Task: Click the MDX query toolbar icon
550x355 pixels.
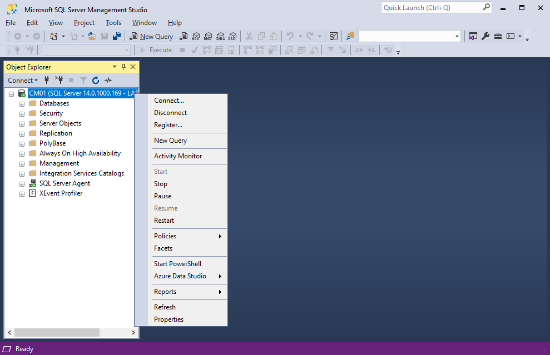Action: pos(195,36)
